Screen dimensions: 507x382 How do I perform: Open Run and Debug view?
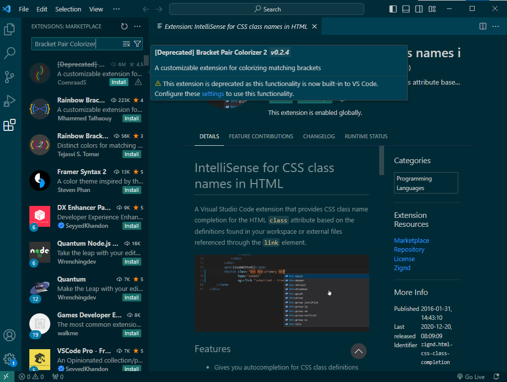(9, 101)
